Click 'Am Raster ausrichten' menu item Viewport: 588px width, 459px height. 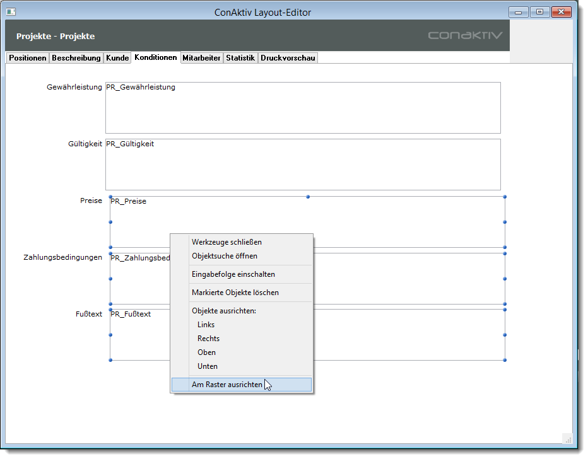coord(226,385)
